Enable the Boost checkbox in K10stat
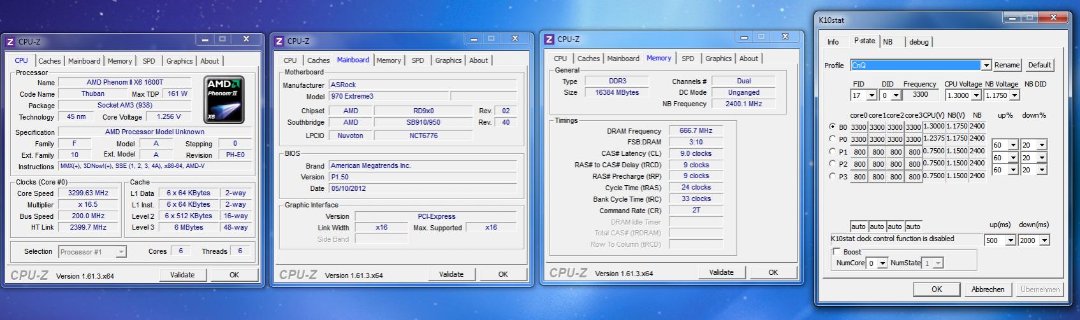The image size is (1080, 320). click(x=836, y=252)
